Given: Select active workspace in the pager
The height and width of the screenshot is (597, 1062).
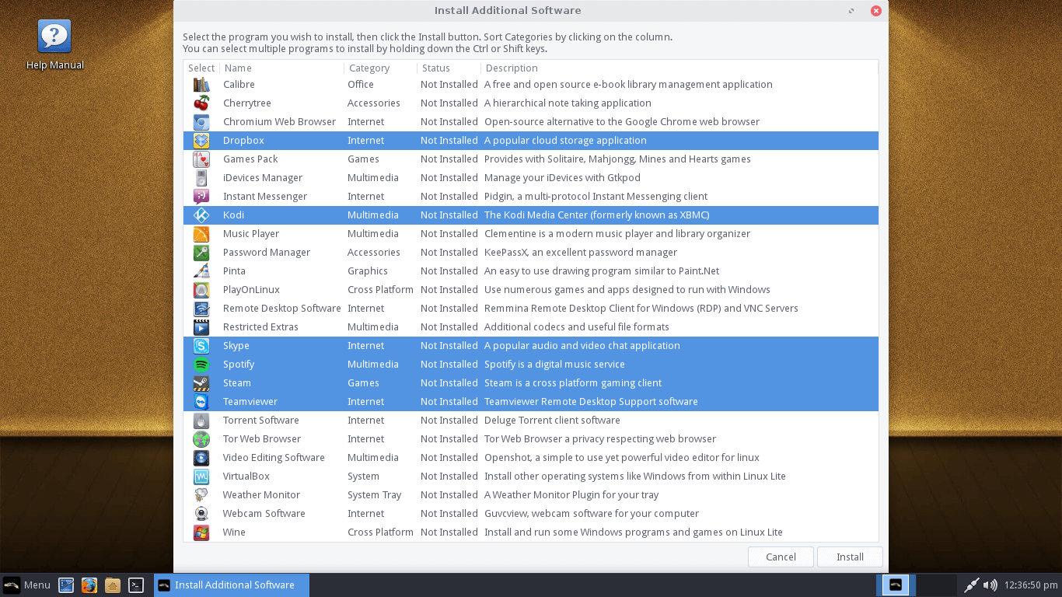Looking at the screenshot, I should point(896,585).
